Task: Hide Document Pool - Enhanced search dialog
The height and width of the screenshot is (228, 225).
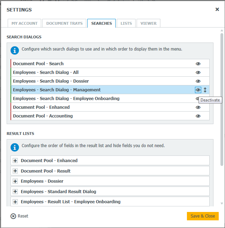Action: 198,107
